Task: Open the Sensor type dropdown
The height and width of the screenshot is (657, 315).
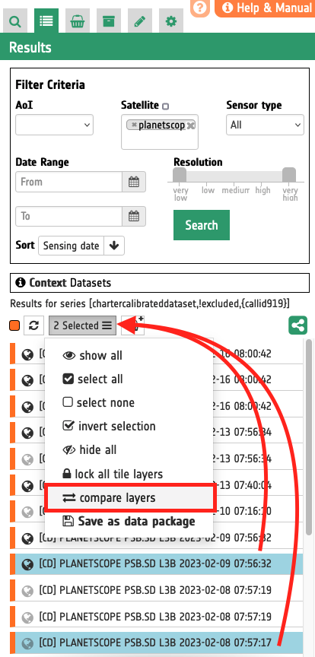Action: 265,125
